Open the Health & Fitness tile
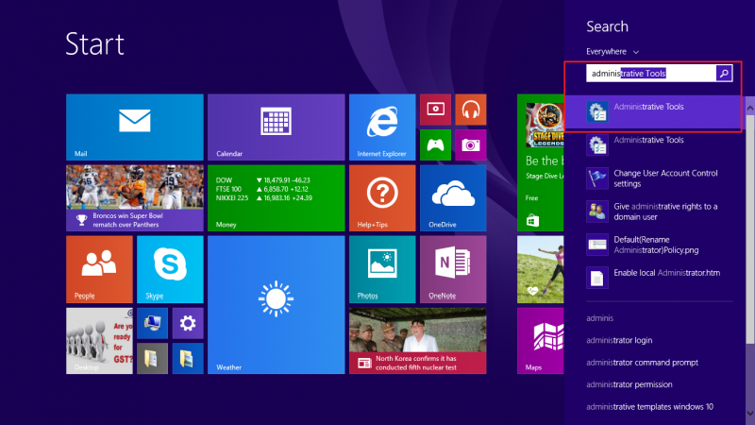Viewport: 755px width, 425px height. (x=540, y=269)
